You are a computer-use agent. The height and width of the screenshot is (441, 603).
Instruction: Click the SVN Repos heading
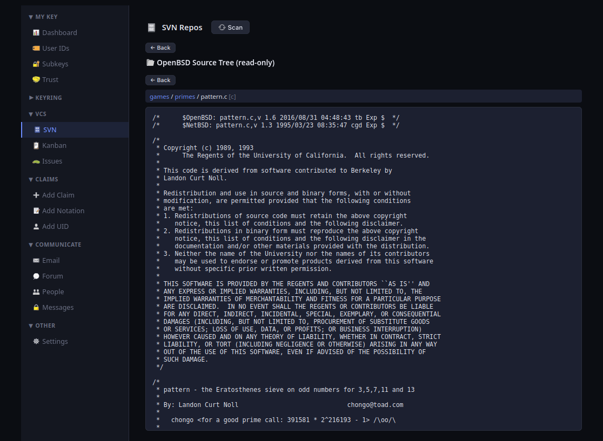pos(182,28)
